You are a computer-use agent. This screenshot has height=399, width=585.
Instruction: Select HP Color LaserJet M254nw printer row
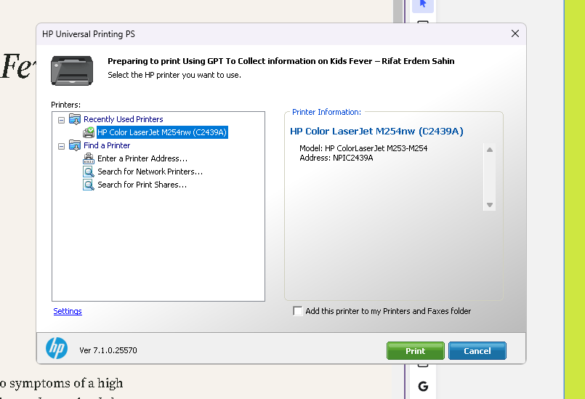tap(162, 132)
